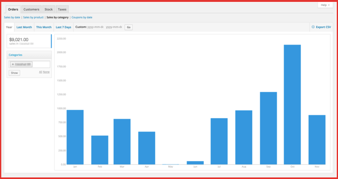Open the Sales by product report
Image resolution: width=338 pixels, height=179 pixels.
pos(33,17)
